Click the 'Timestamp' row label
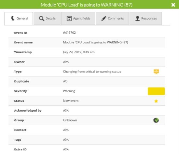 [23, 52]
